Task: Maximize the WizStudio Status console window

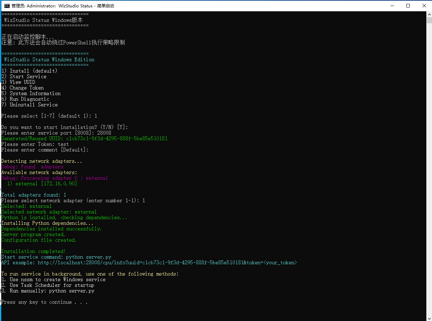Action: pyautogui.click(x=408, y=6)
